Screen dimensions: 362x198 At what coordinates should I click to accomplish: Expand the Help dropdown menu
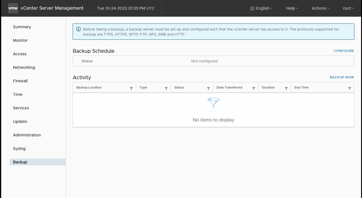coord(292,8)
